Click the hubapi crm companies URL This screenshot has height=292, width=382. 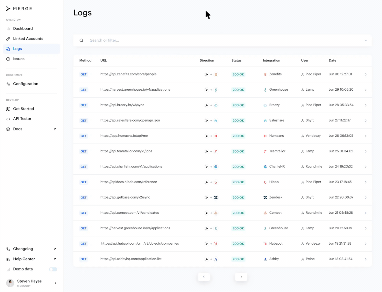(140, 244)
